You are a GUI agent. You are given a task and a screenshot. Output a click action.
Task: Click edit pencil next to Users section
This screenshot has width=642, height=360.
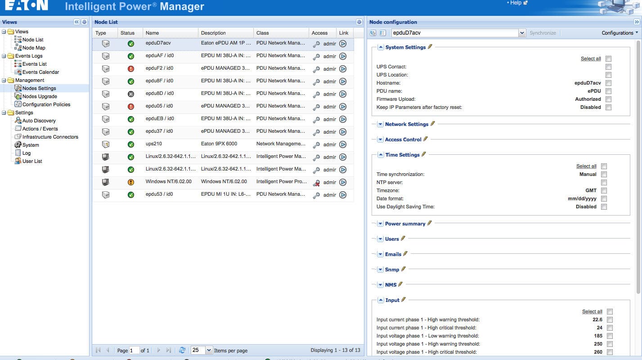click(403, 238)
